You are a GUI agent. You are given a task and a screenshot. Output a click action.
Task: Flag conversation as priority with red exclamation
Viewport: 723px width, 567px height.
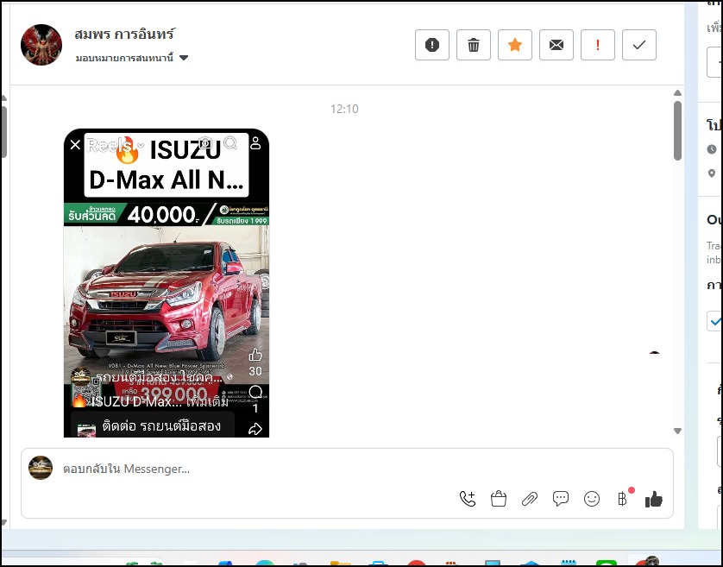tap(598, 45)
